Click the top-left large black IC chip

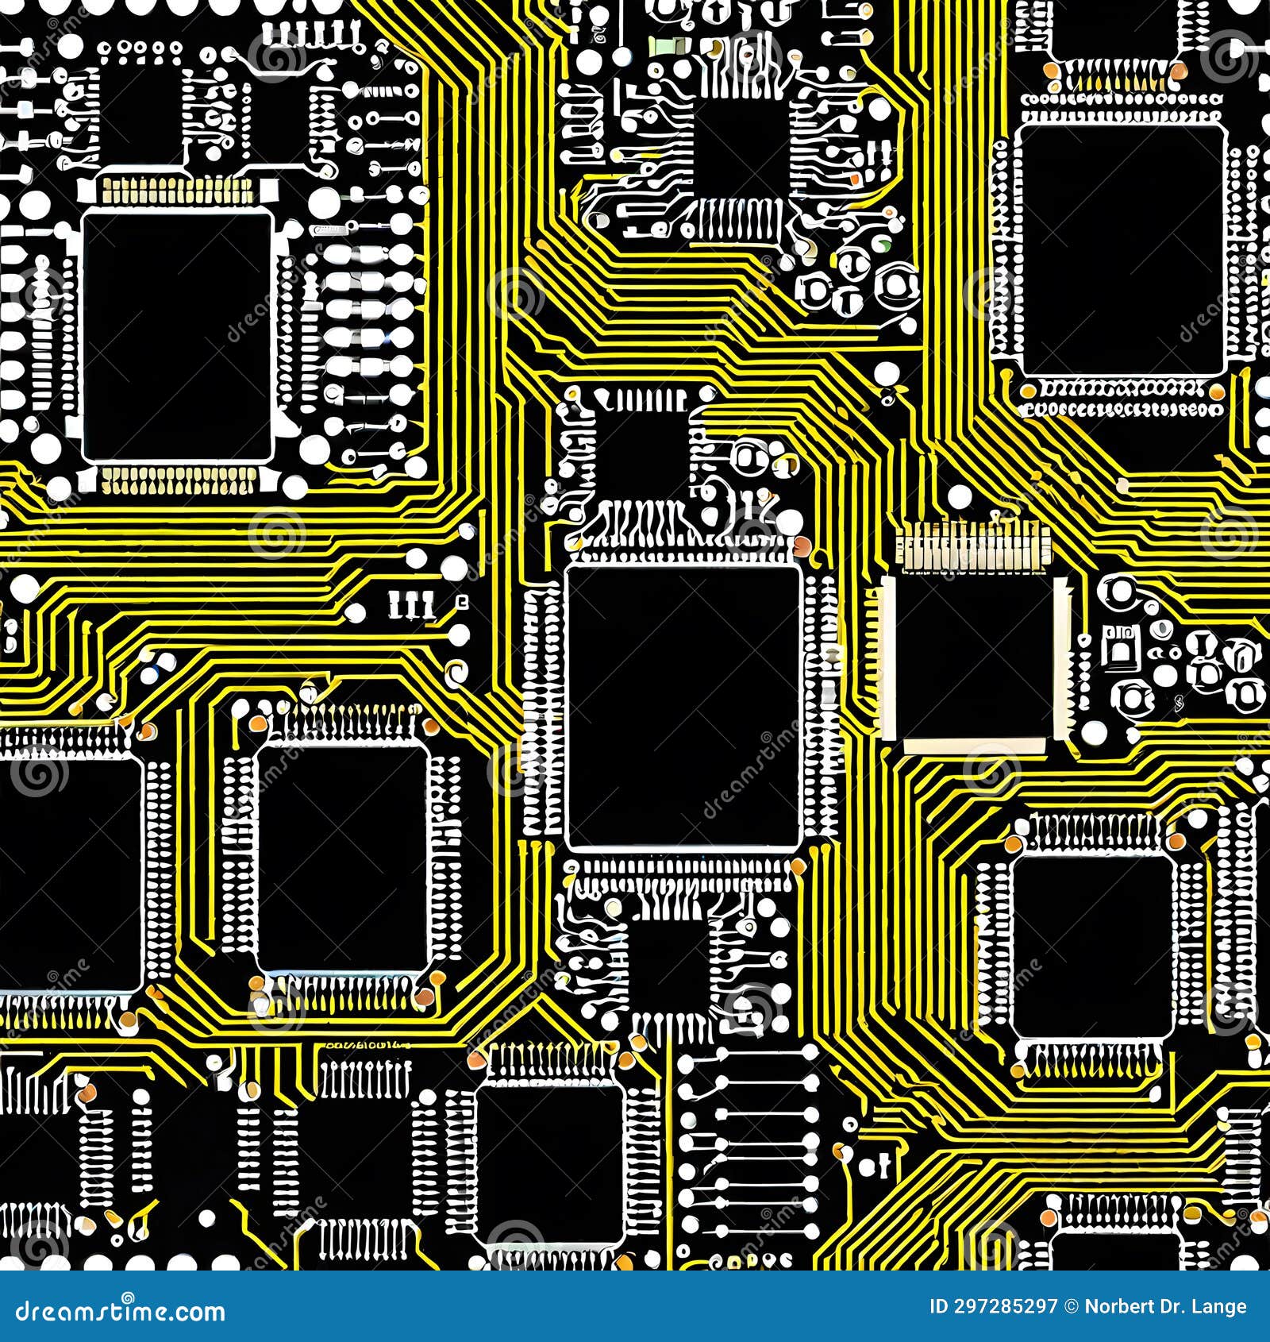179,334
